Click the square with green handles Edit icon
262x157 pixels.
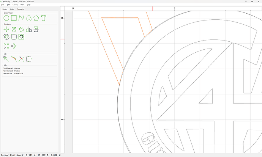click(x=29, y=59)
